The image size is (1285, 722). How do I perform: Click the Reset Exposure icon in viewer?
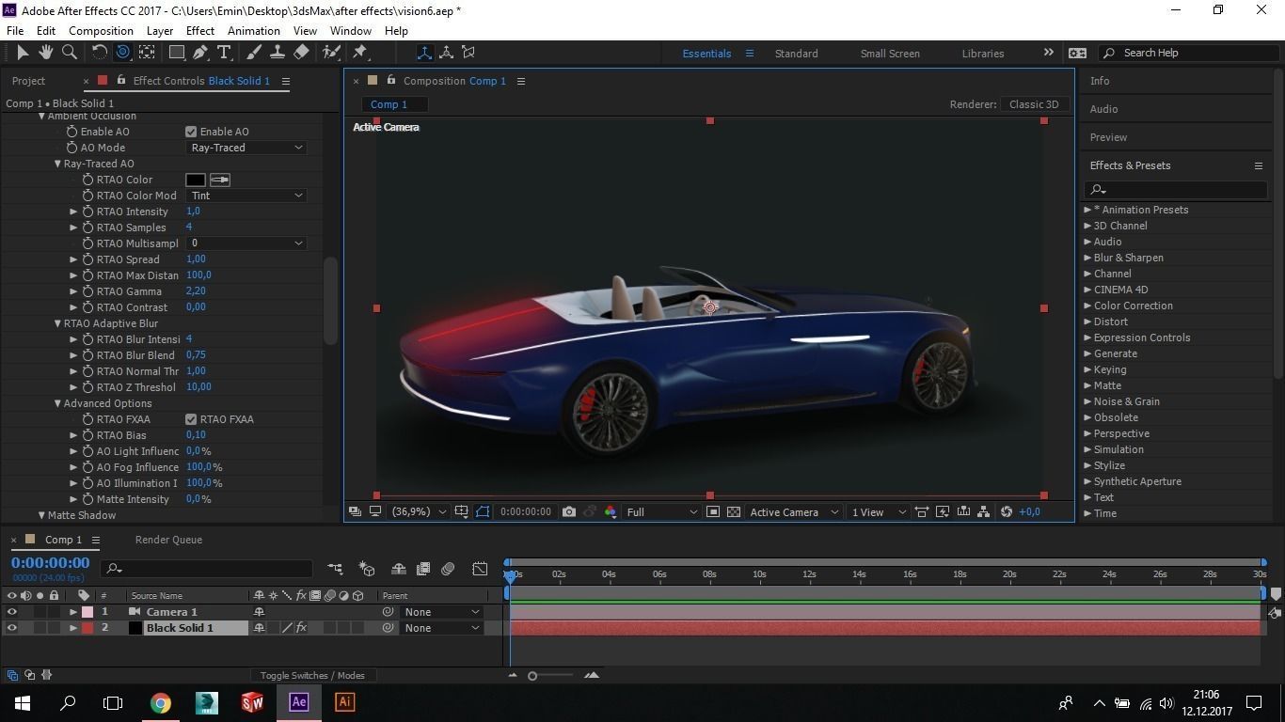coord(1007,511)
